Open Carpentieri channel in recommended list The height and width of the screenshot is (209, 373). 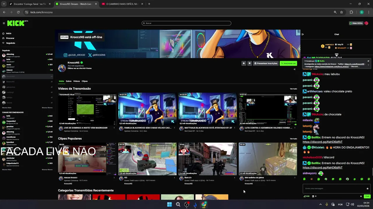tap(27, 122)
